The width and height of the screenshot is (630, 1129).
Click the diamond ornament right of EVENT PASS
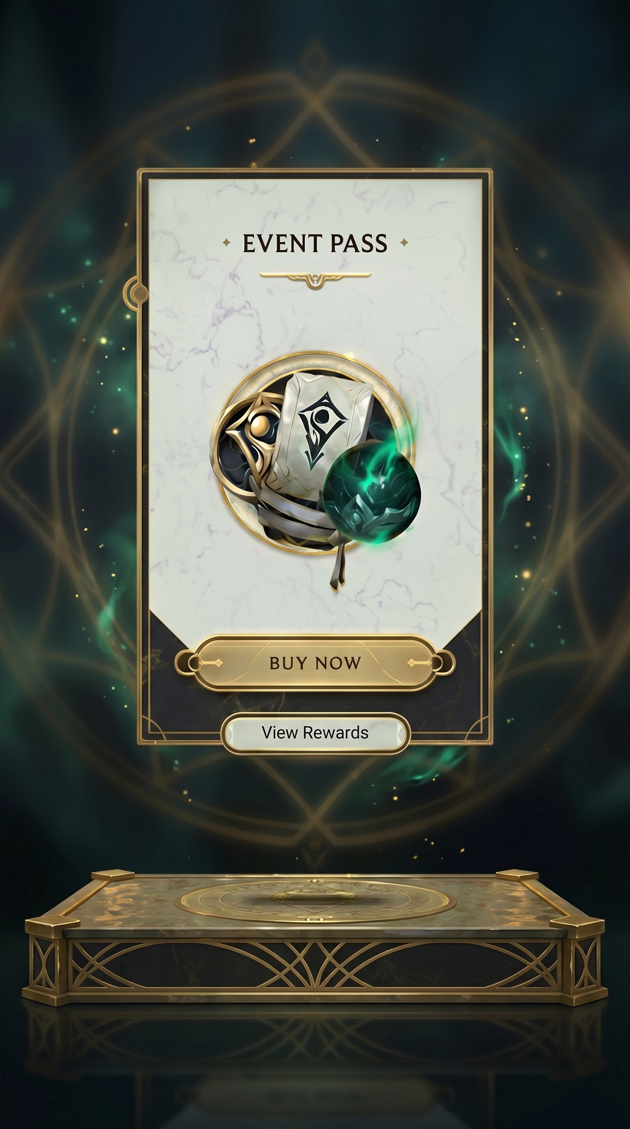tap(404, 242)
